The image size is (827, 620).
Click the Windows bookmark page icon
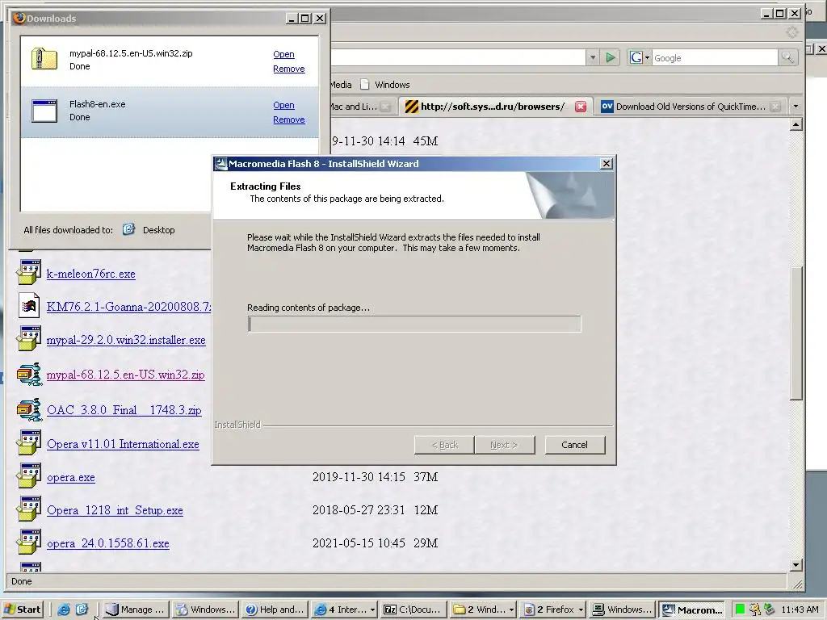coord(365,84)
